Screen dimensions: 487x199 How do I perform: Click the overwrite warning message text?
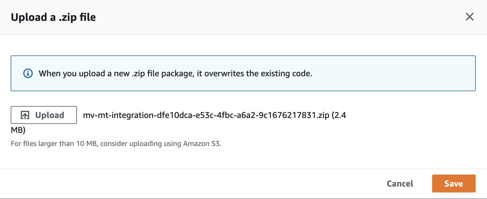tap(175, 74)
